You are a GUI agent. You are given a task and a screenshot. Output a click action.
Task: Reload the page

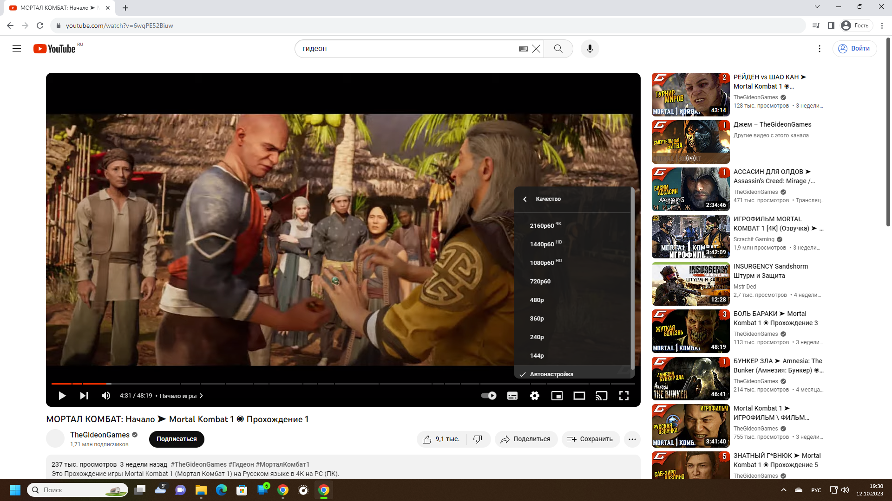click(x=40, y=26)
